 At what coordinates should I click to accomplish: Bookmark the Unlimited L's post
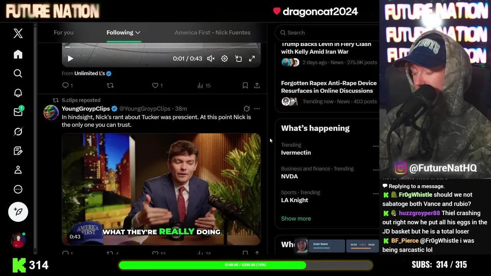tap(245, 85)
